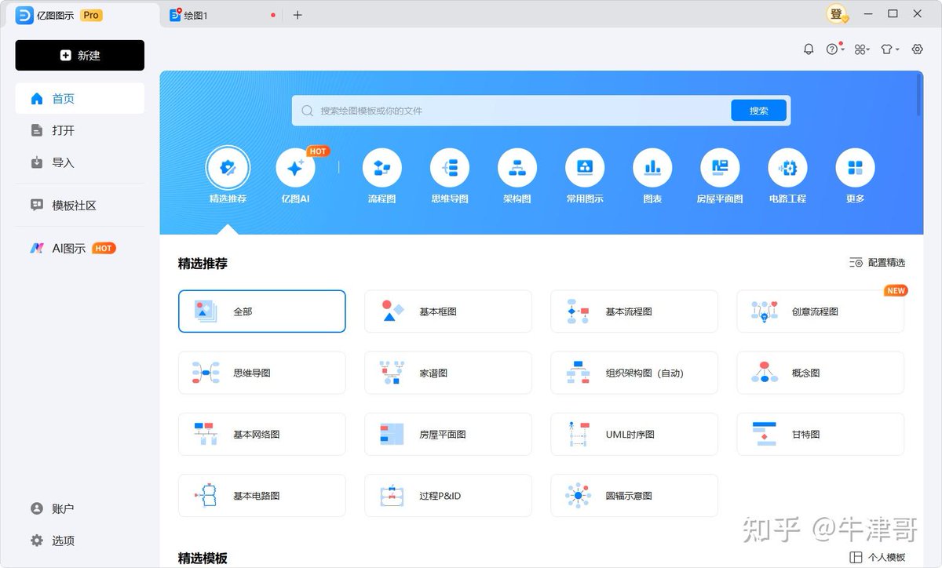Image resolution: width=942 pixels, height=568 pixels.
Task: Click the black 新建 new button
Action: point(80,56)
